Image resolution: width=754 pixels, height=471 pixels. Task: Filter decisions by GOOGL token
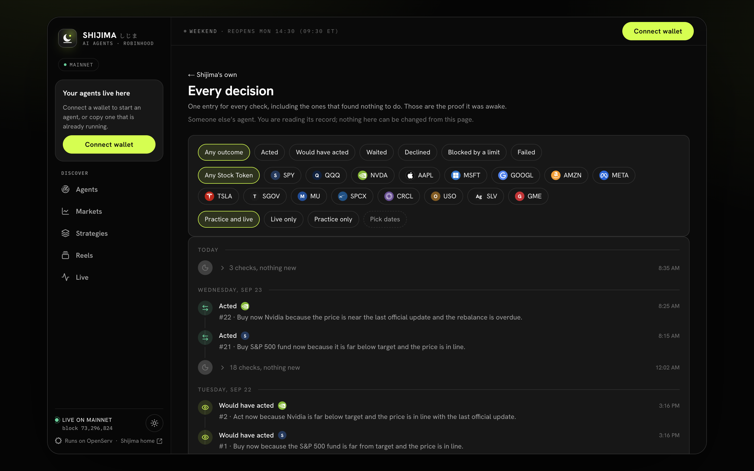(516, 175)
